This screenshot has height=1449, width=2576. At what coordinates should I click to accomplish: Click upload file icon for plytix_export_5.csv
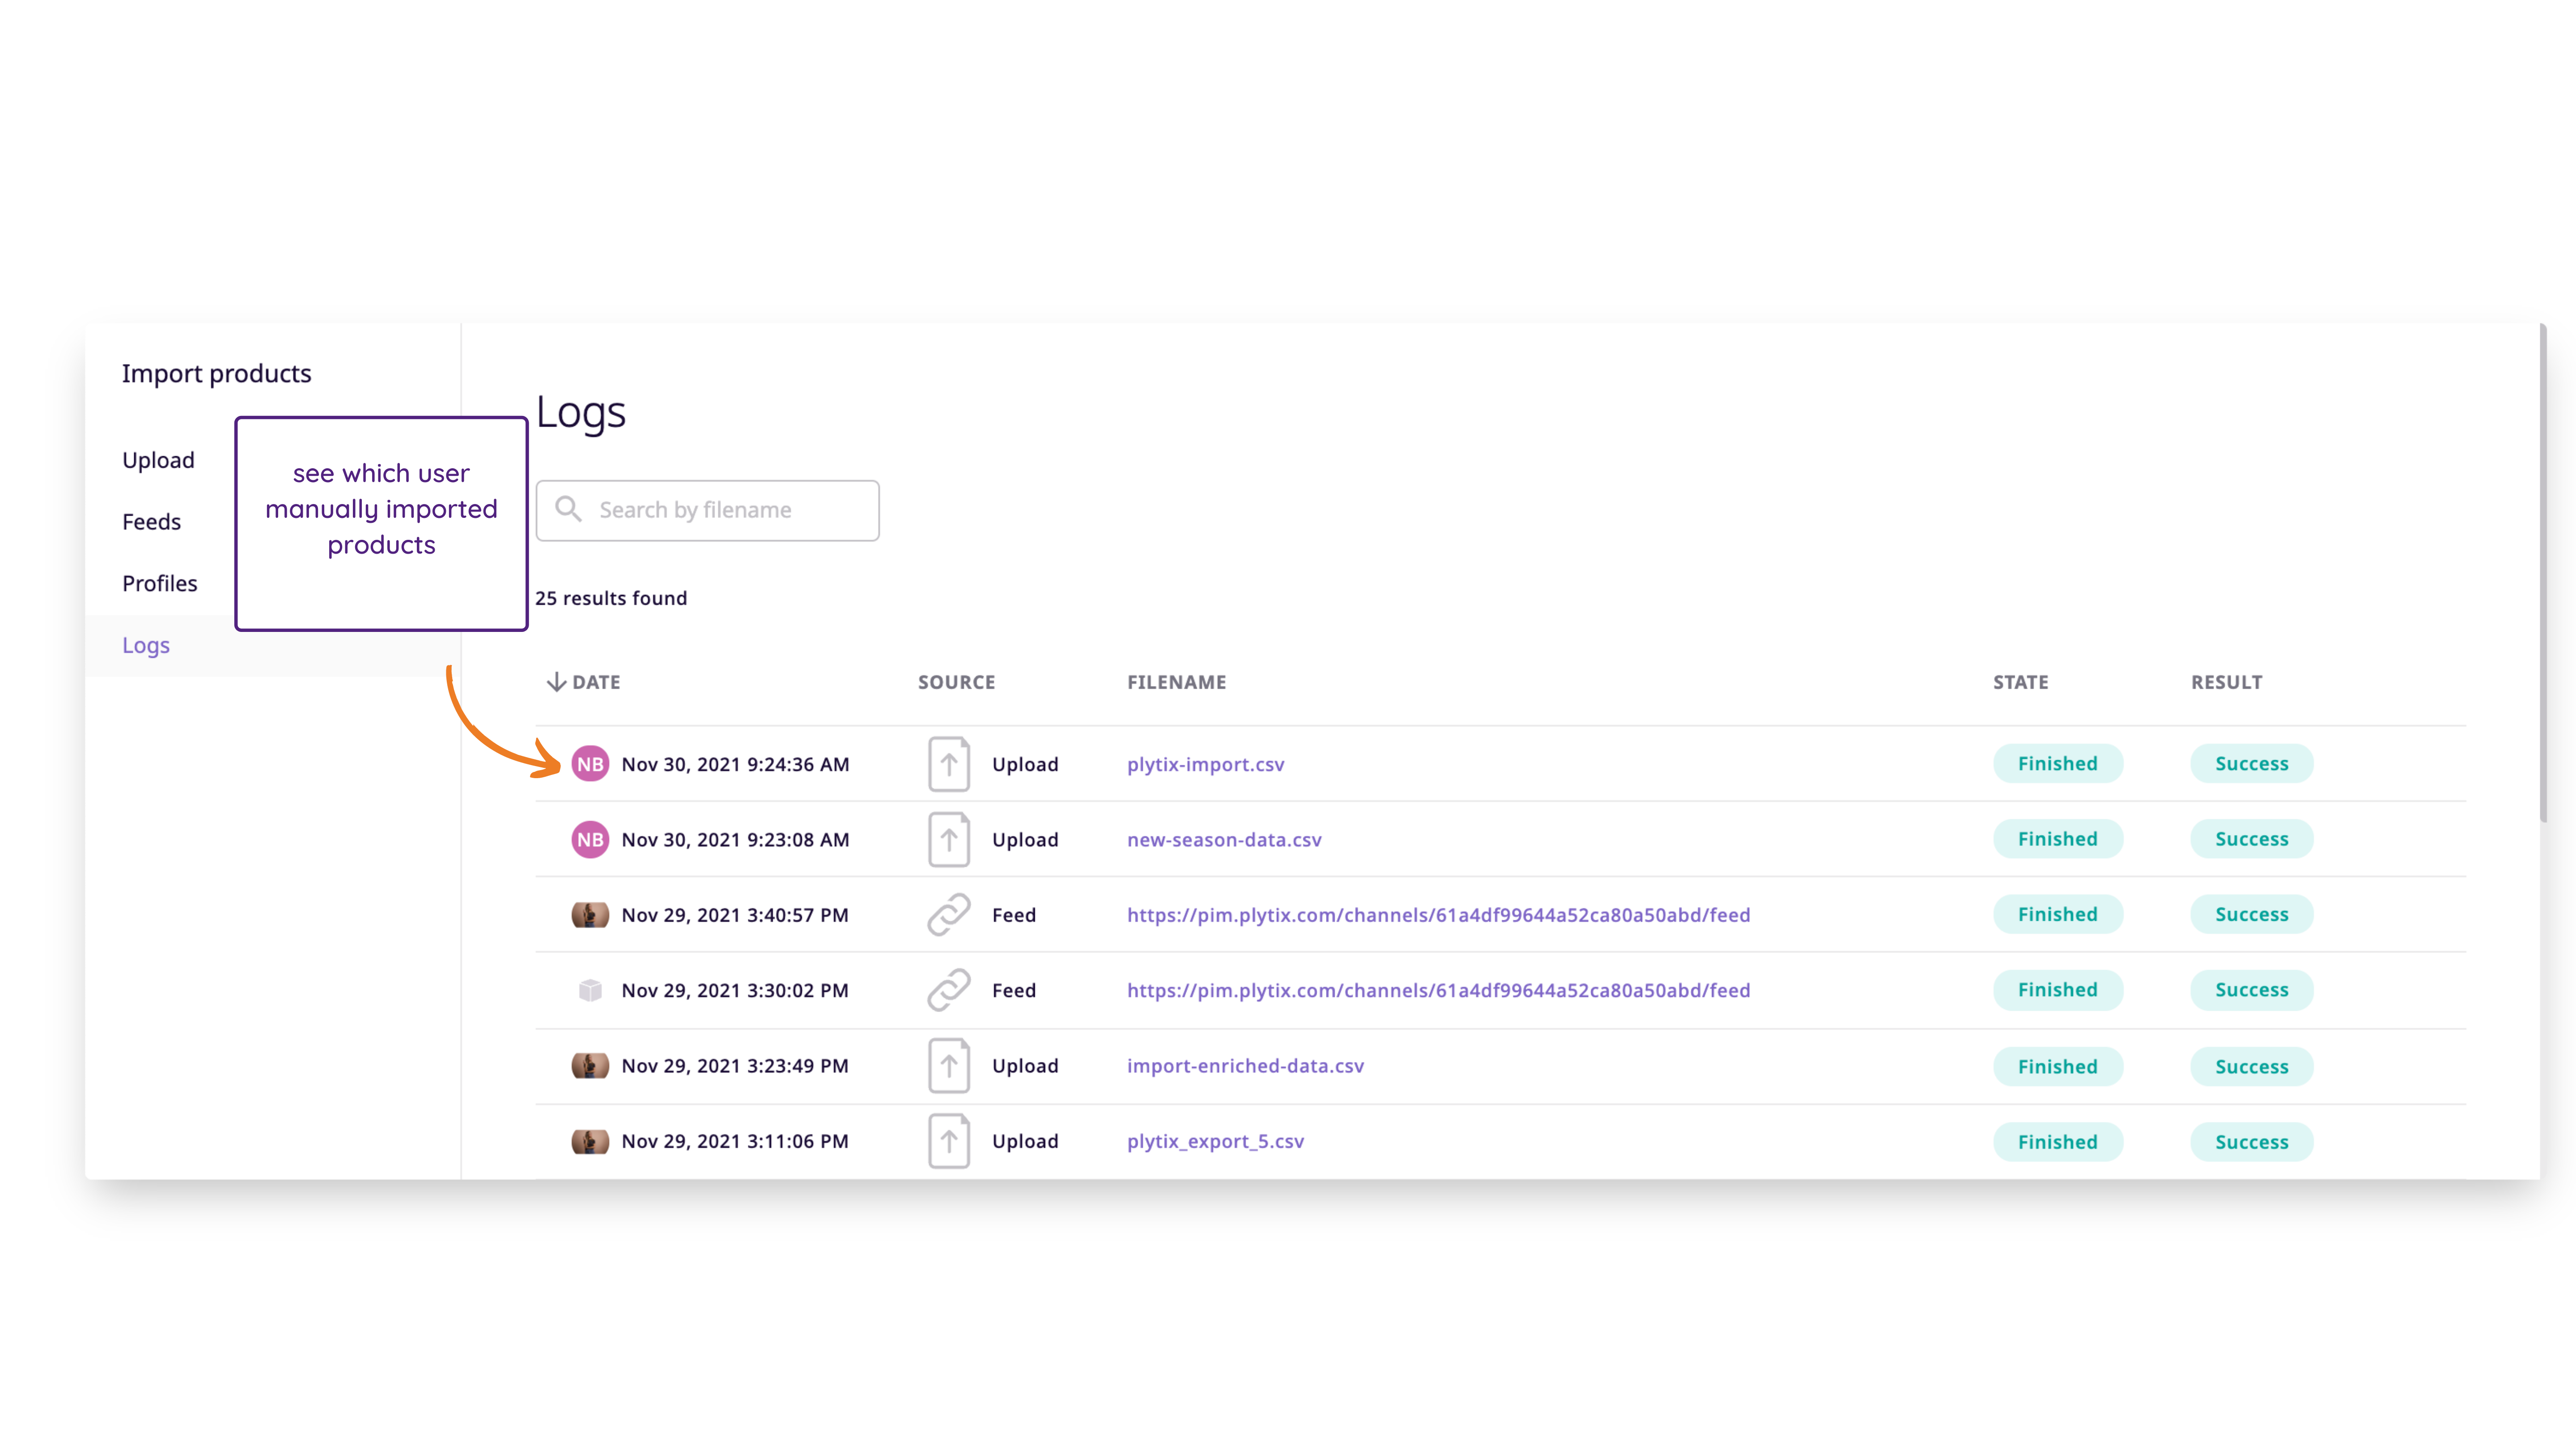click(x=949, y=1141)
